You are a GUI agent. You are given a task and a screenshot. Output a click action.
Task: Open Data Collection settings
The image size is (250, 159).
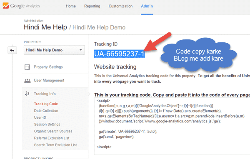(x=46, y=110)
